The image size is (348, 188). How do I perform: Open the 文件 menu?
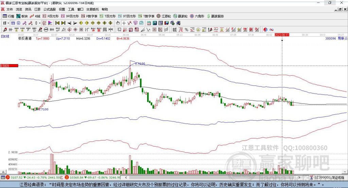[10, 9]
